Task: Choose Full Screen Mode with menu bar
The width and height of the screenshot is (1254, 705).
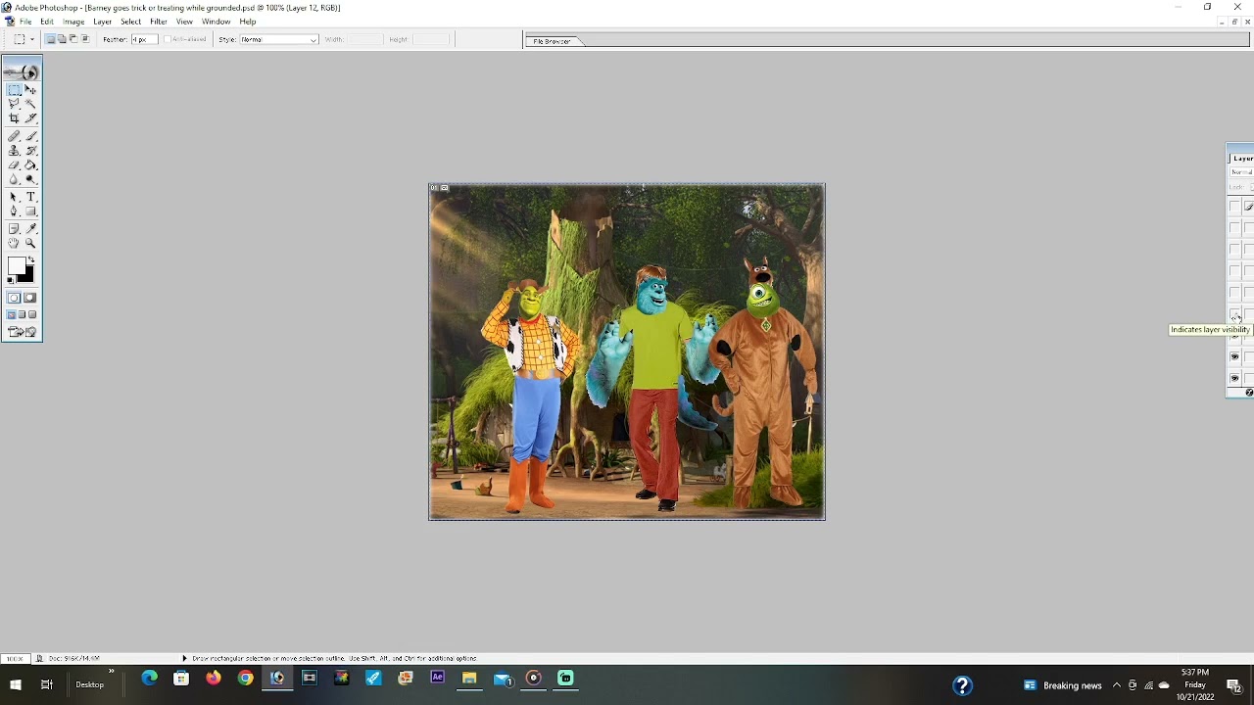Action: (22, 314)
